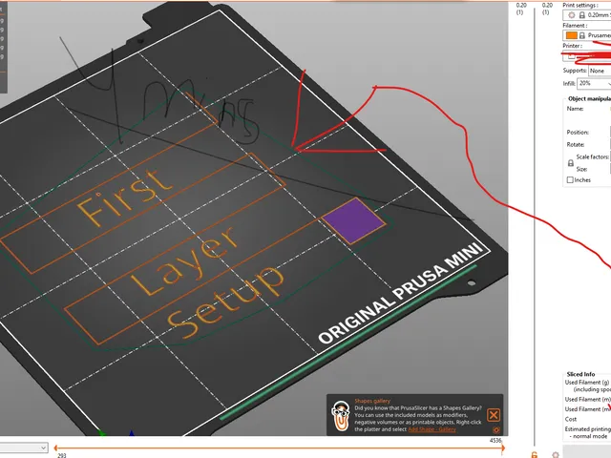
Task: Click the Size label
Action: click(x=581, y=169)
